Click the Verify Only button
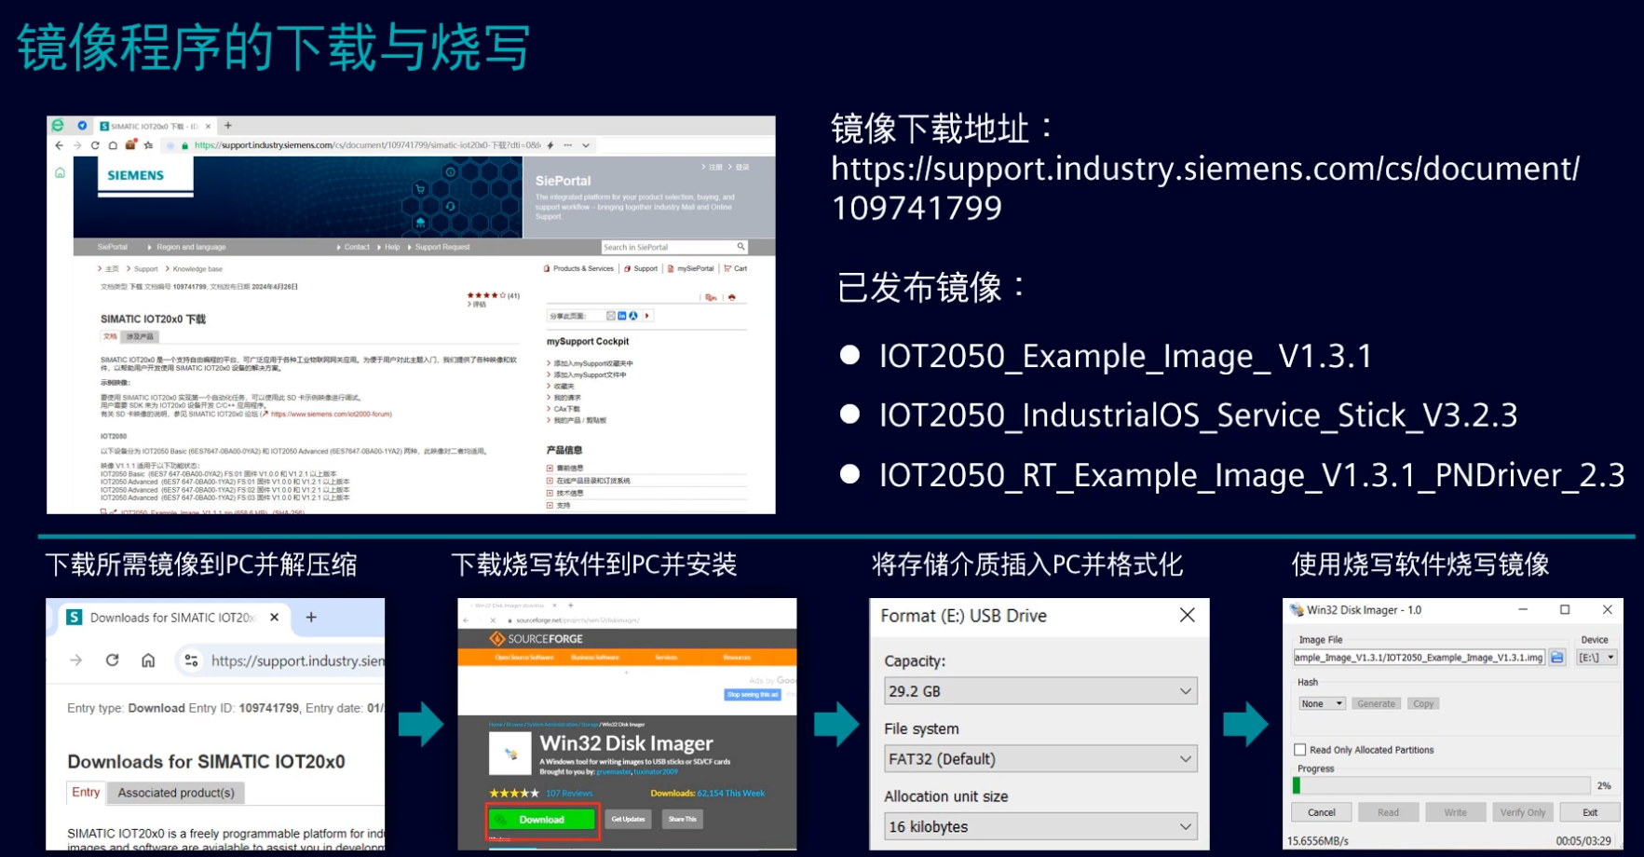The height and width of the screenshot is (857, 1644). [x=1523, y=812]
